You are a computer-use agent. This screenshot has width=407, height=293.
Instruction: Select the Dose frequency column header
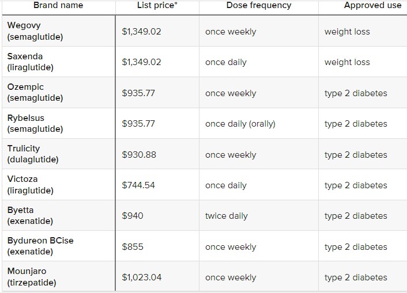[x=258, y=6]
